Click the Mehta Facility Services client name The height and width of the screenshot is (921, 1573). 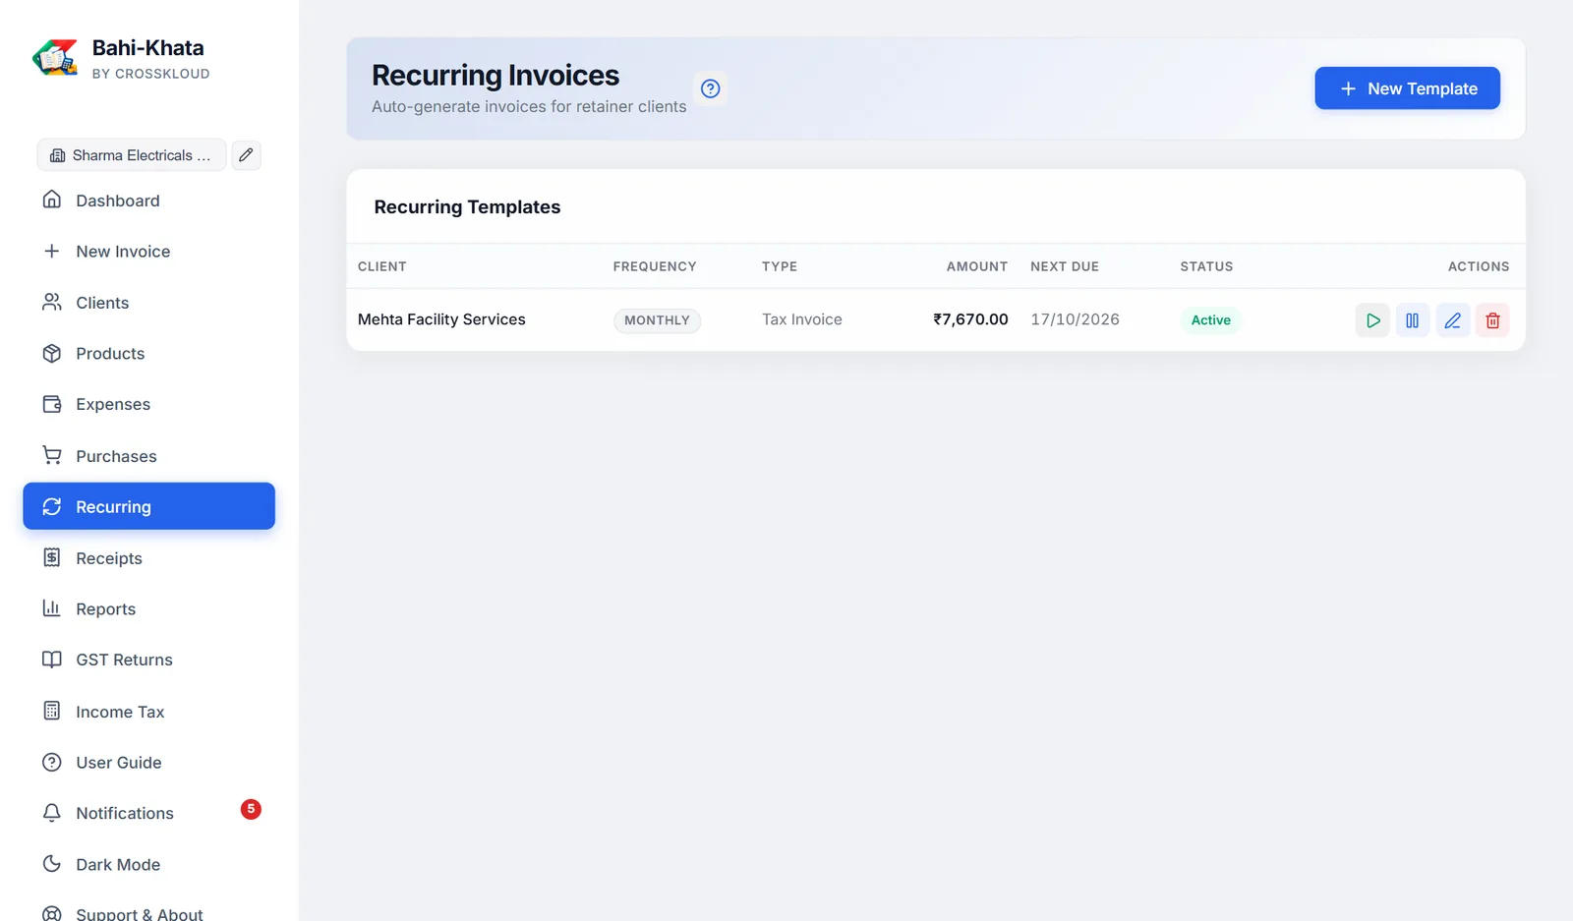coord(441,319)
